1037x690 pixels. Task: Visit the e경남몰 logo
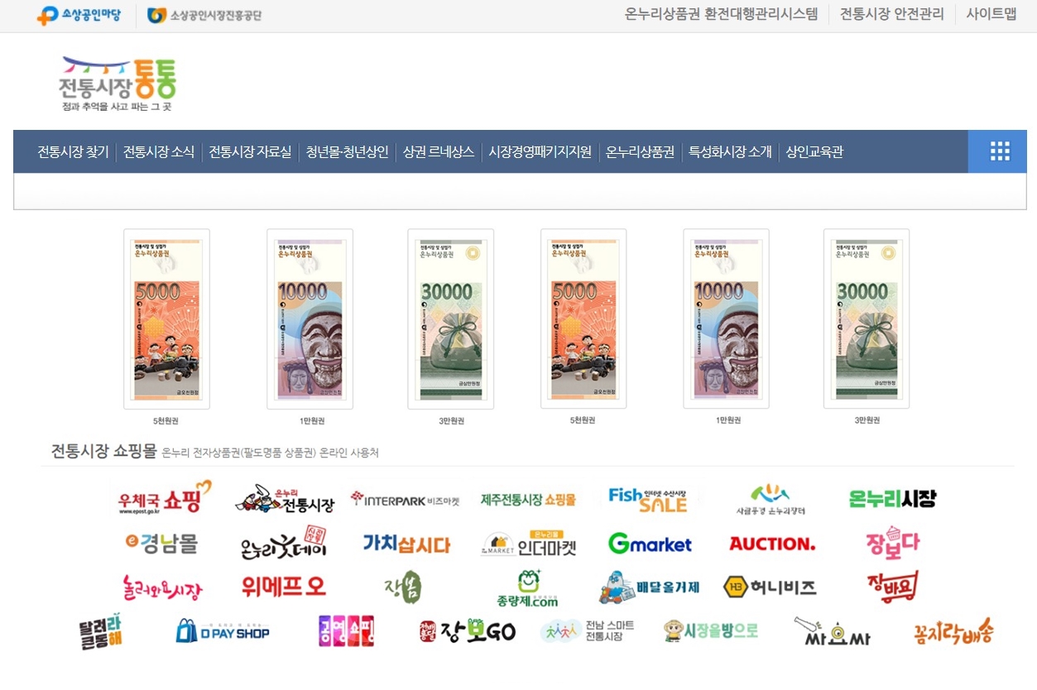coord(161,543)
